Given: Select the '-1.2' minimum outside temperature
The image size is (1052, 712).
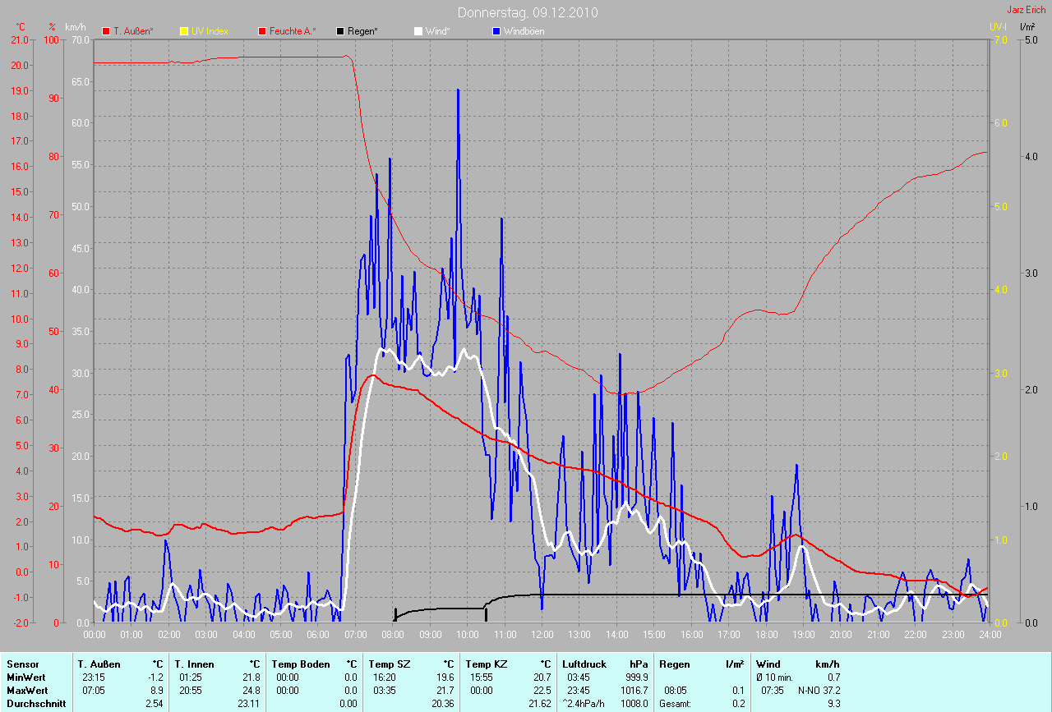Looking at the screenshot, I should coord(156,678).
